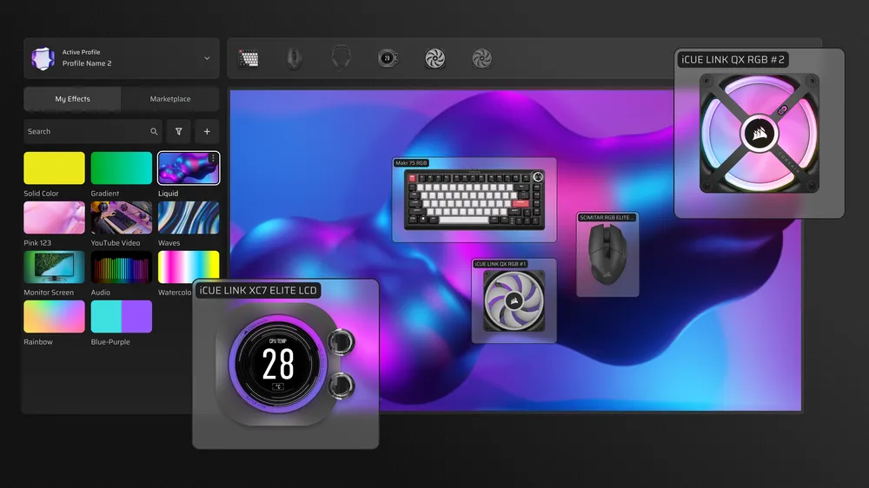Select the headset device icon in top bar
Screen dimensions: 869x488
click(x=341, y=58)
